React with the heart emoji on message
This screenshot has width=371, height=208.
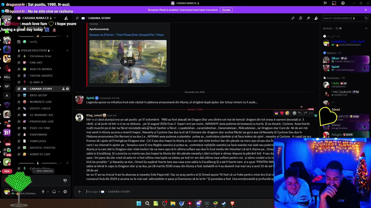(x=282, y=113)
